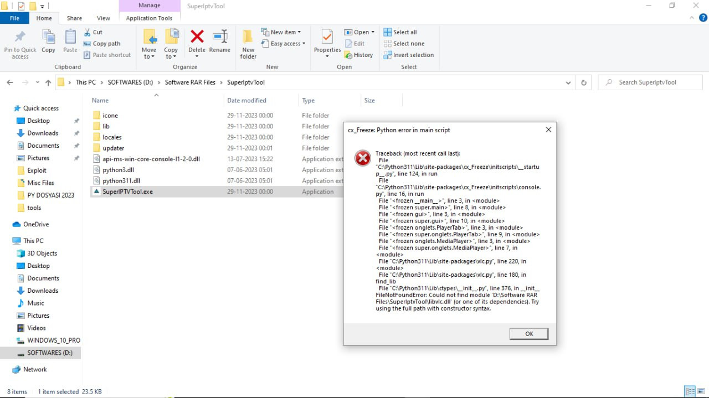Refresh the folder view
This screenshot has height=398, width=709.
pos(583,82)
